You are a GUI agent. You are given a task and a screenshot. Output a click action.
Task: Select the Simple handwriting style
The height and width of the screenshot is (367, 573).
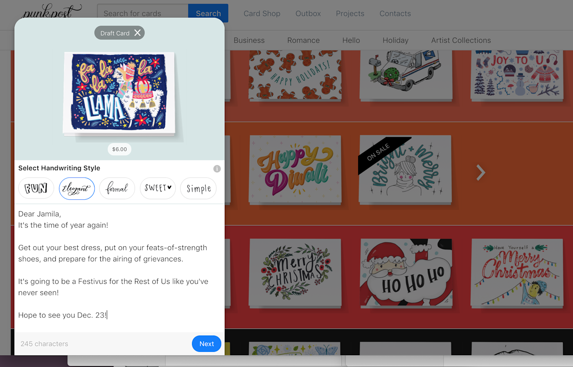pos(198,188)
